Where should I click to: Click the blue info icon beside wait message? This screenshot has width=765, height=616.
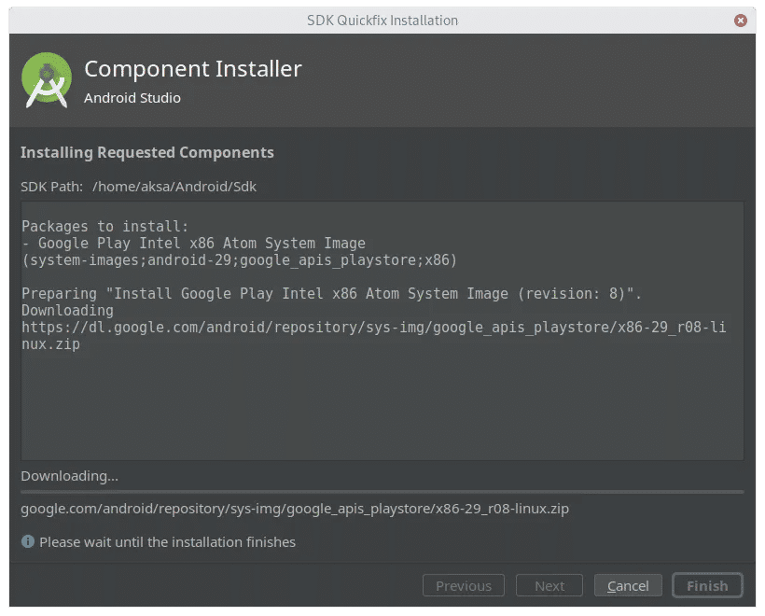click(x=28, y=541)
